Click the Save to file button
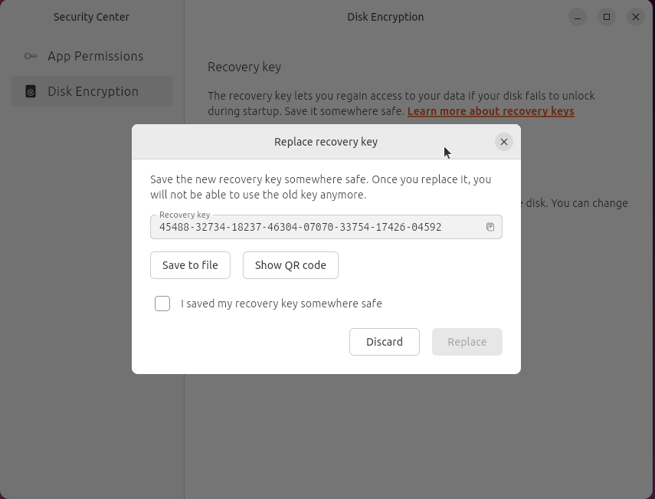Viewport: 655px width, 499px height. 190,265
